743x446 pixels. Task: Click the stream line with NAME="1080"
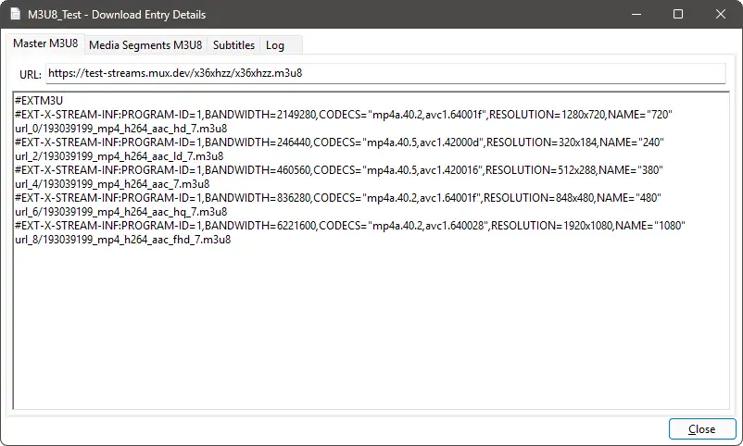click(349, 226)
